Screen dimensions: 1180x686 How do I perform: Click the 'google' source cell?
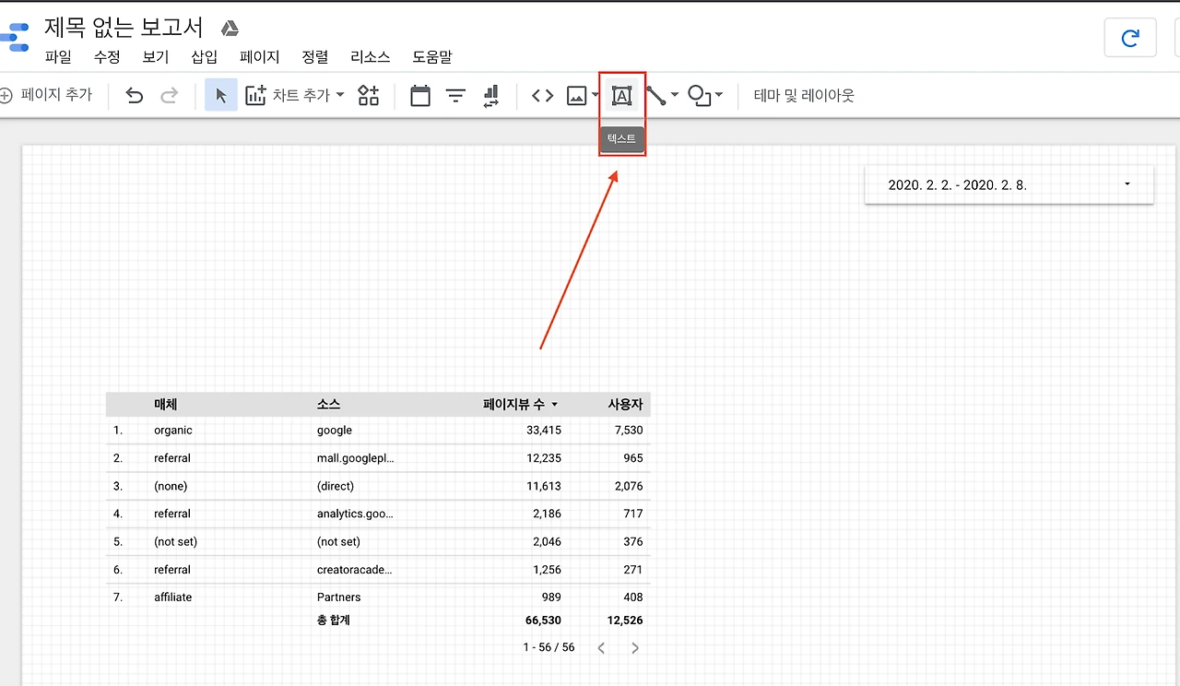click(x=335, y=431)
